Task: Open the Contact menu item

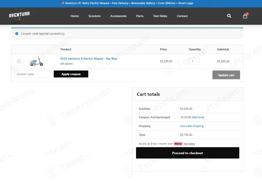Action: pos(182,16)
